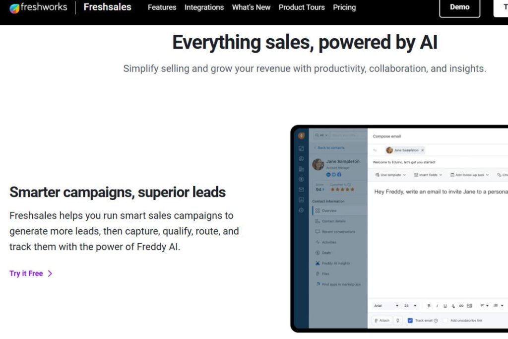Uncheck the Track email checkbox

tap(410, 321)
